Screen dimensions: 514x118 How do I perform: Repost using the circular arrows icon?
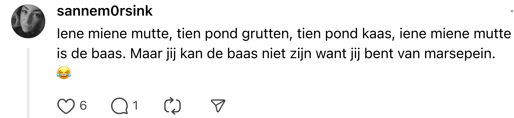[173, 106]
